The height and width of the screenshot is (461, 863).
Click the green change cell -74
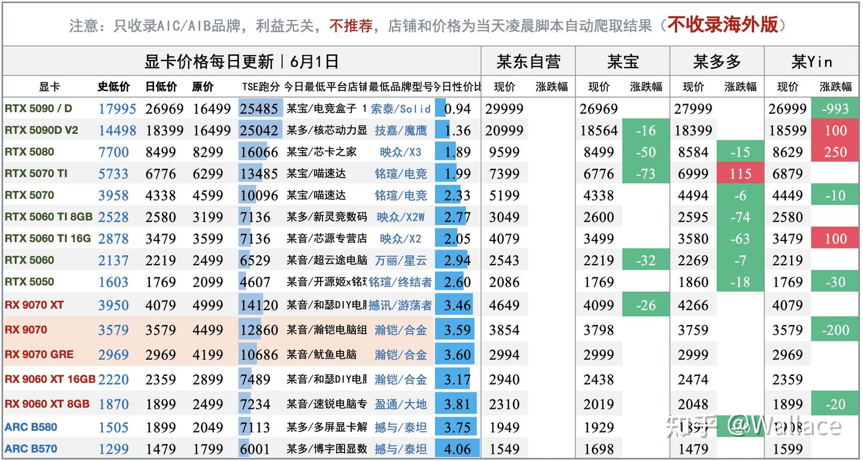point(741,217)
